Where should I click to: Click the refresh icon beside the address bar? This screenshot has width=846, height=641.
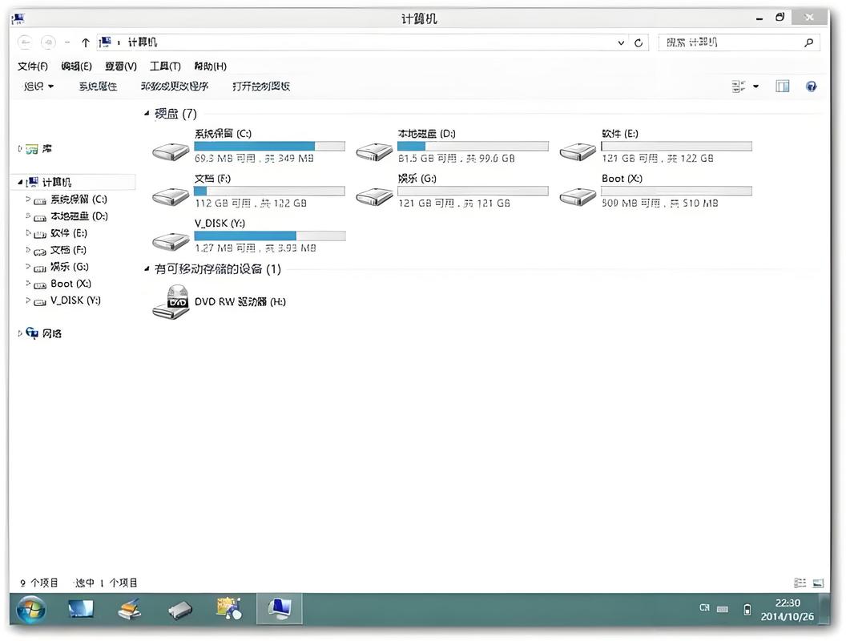click(637, 42)
